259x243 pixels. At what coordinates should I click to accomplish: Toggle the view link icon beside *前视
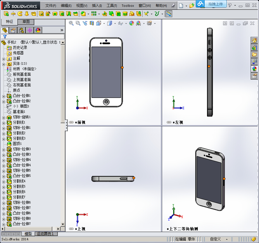[x=71, y=122]
